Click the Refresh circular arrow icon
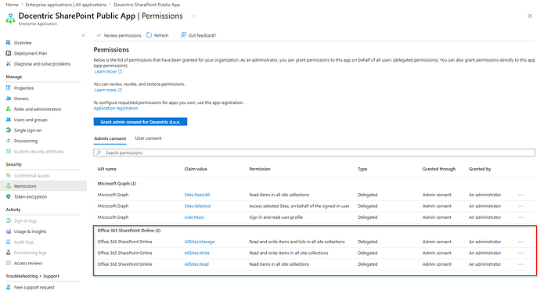This screenshot has width=540, height=305. click(149, 35)
